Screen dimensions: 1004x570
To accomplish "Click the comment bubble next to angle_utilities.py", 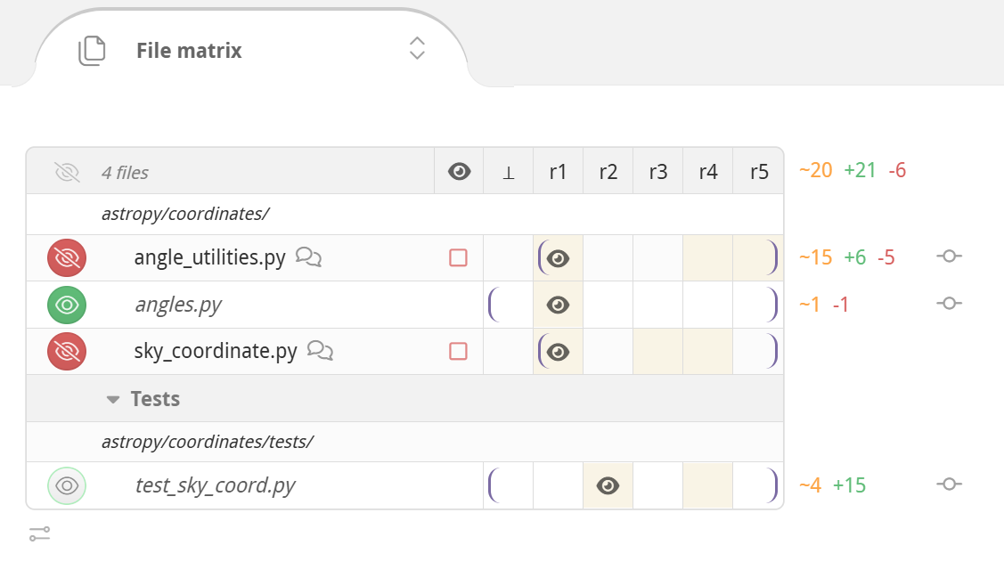I will (308, 257).
